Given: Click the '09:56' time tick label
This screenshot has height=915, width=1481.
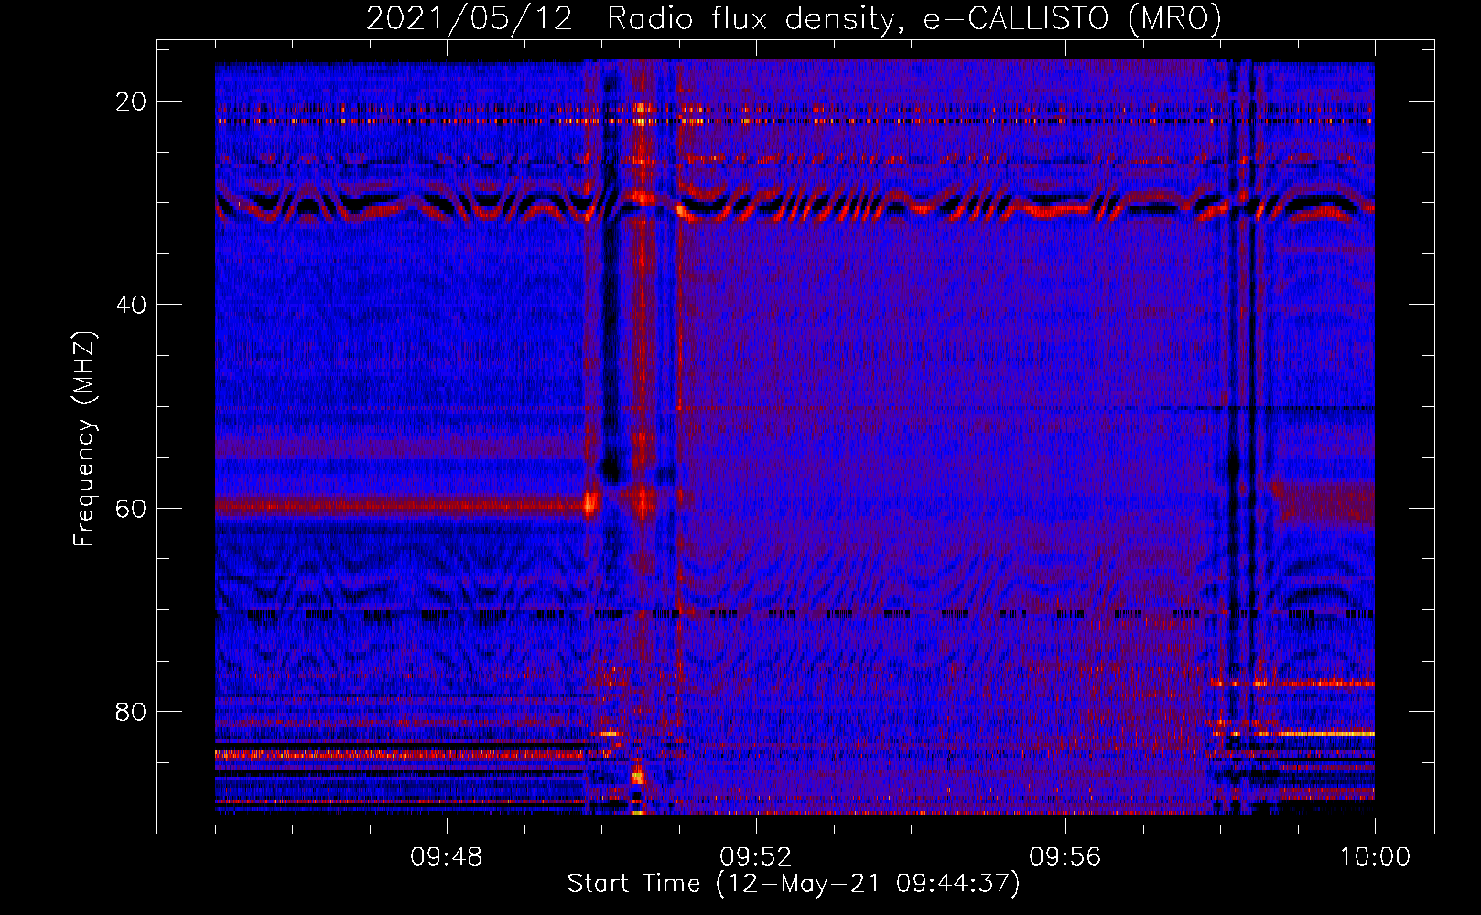Looking at the screenshot, I should pos(1065,857).
